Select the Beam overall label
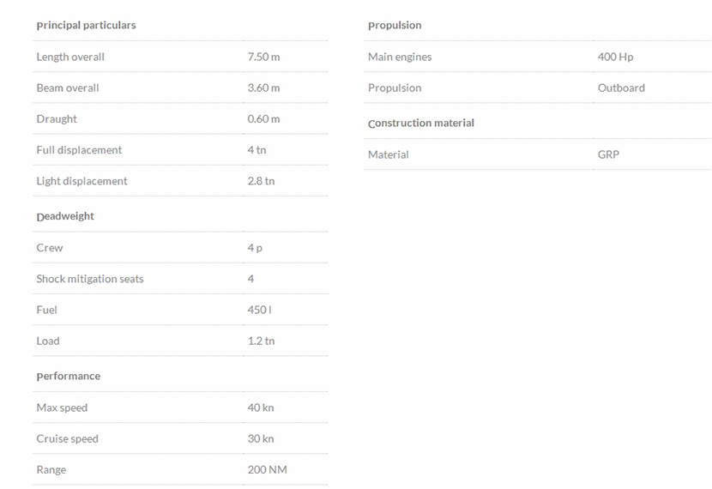Viewport: 712px width, 489px height. point(68,88)
